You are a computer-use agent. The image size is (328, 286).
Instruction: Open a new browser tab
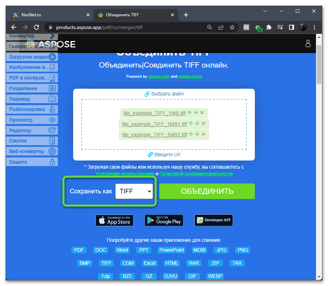point(186,15)
